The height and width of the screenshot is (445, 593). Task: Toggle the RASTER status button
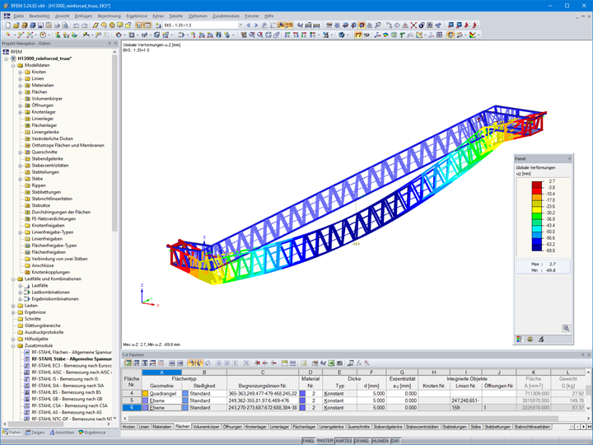click(x=325, y=441)
